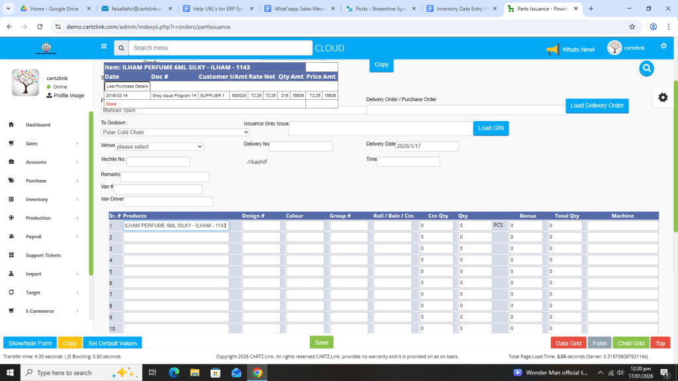Screen dimensions: 678x381
Task: Open the To Godown selection field
Action: tap(168, 132)
